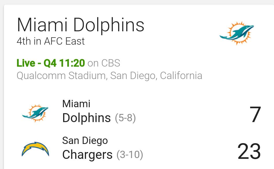The width and height of the screenshot is (274, 169).
Task: Click the San Diego score of 23
Action: (x=249, y=151)
